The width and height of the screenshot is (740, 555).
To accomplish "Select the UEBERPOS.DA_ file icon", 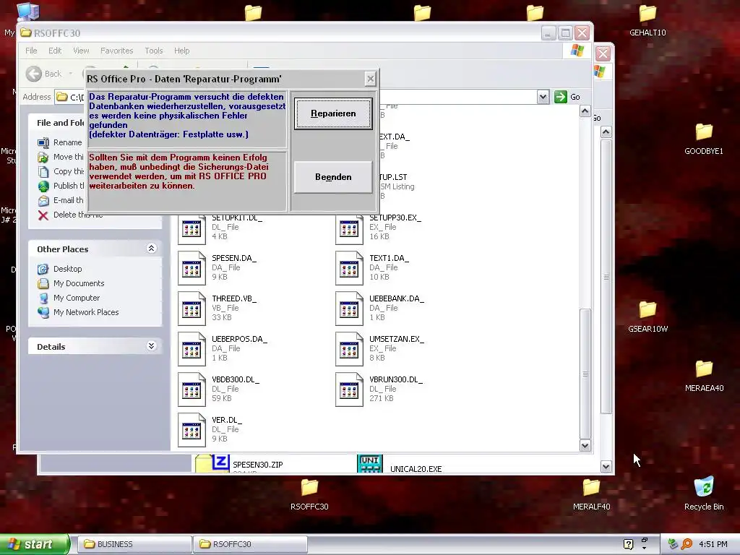I will tap(192, 350).
